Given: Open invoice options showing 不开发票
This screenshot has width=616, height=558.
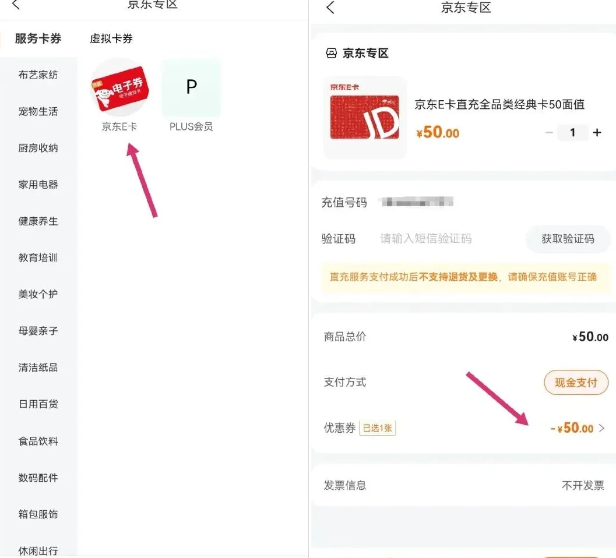Looking at the screenshot, I should 583,486.
